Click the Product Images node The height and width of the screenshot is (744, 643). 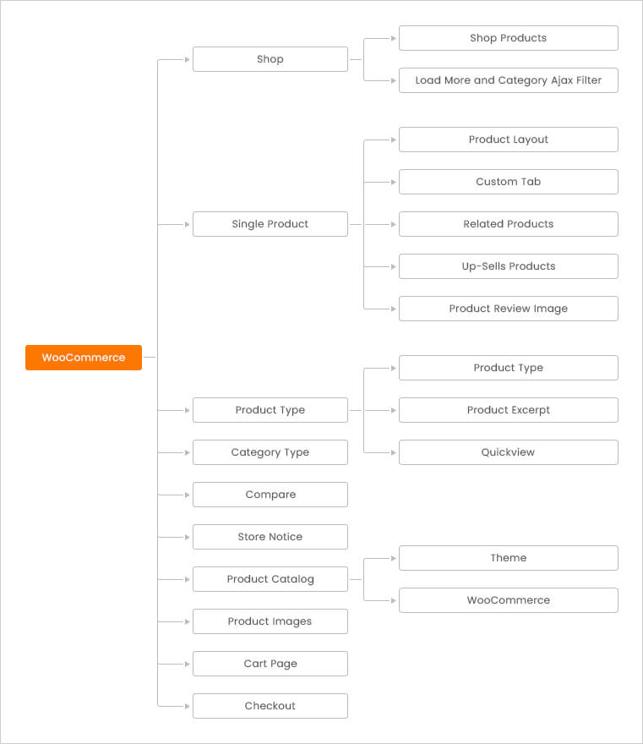tap(270, 621)
